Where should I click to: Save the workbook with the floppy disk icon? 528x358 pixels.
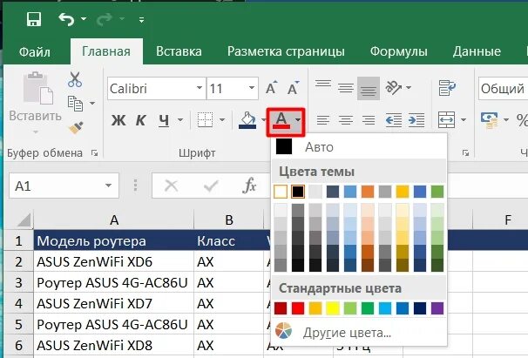(34, 19)
